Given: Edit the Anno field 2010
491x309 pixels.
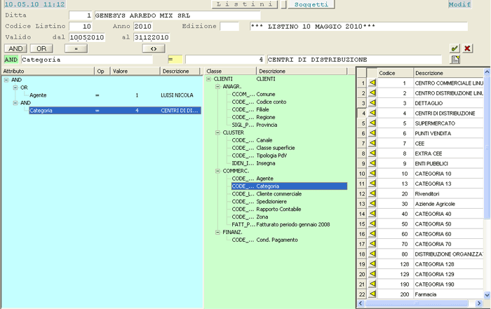Looking at the screenshot, I should pyautogui.click(x=143, y=26).
